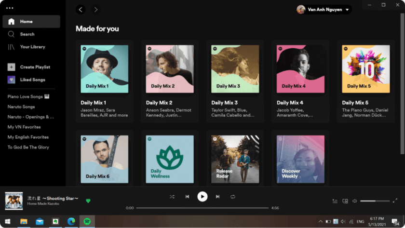Open the To God Be The Glory playlist
405x228 pixels.
(x=28, y=147)
